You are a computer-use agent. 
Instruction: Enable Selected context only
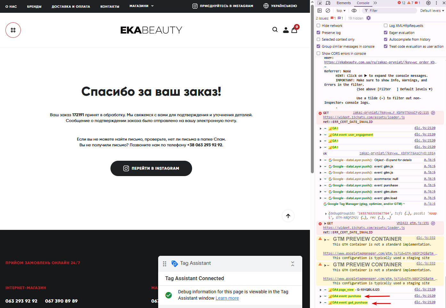tap(318, 39)
